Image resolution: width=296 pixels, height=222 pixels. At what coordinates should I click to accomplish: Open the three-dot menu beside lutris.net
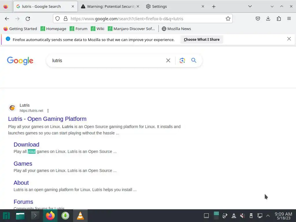(x=48, y=111)
